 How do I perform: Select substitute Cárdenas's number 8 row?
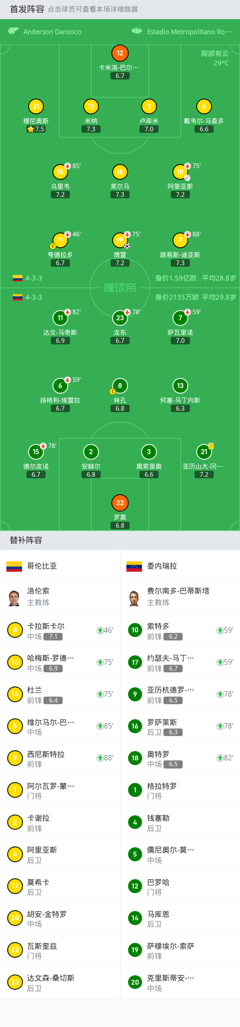point(60,630)
